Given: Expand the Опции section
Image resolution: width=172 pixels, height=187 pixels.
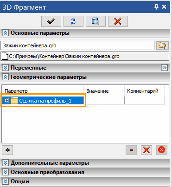Looking at the screenshot, I should point(6,181).
